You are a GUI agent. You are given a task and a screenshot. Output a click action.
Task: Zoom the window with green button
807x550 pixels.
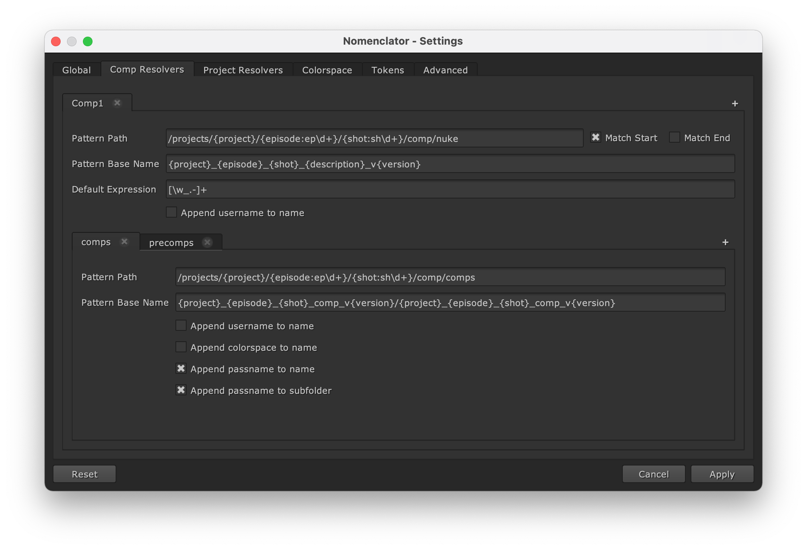[x=88, y=41]
